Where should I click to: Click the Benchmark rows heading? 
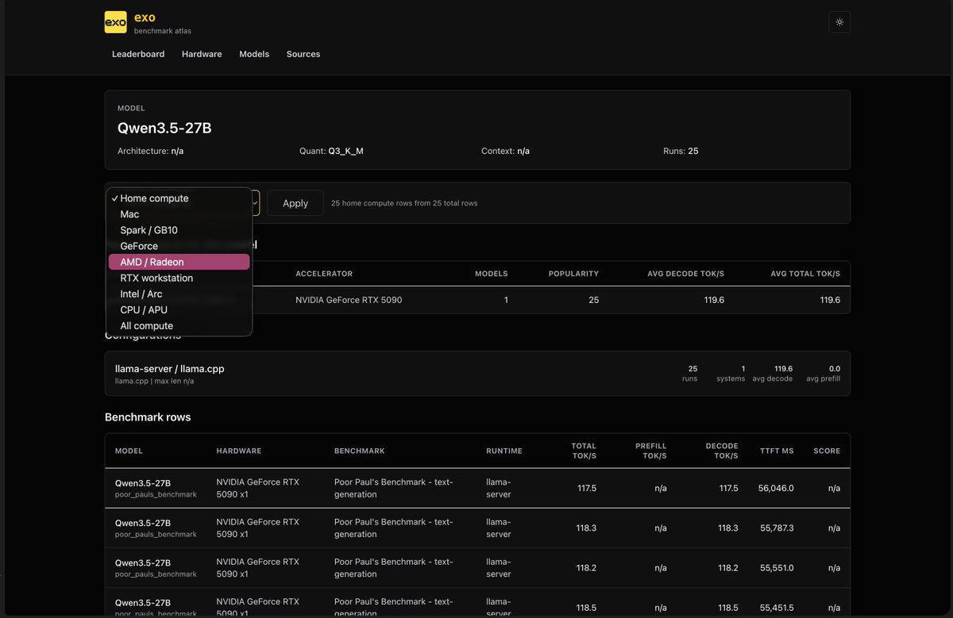[148, 417]
